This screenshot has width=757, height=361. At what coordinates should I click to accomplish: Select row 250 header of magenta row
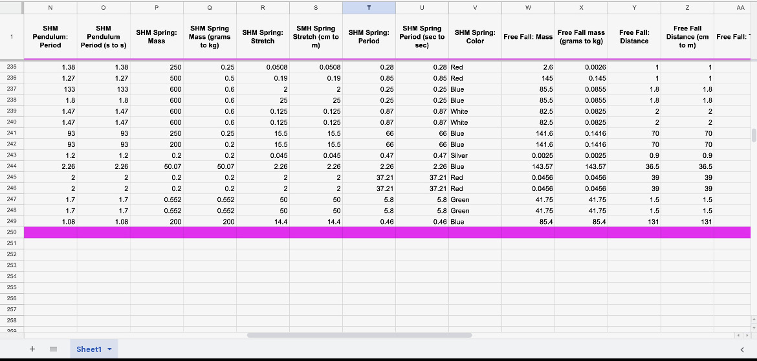[12, 232]
